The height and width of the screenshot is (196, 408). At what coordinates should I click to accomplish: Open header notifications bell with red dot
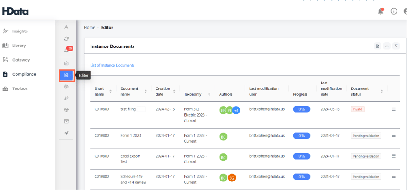(381, 11)
